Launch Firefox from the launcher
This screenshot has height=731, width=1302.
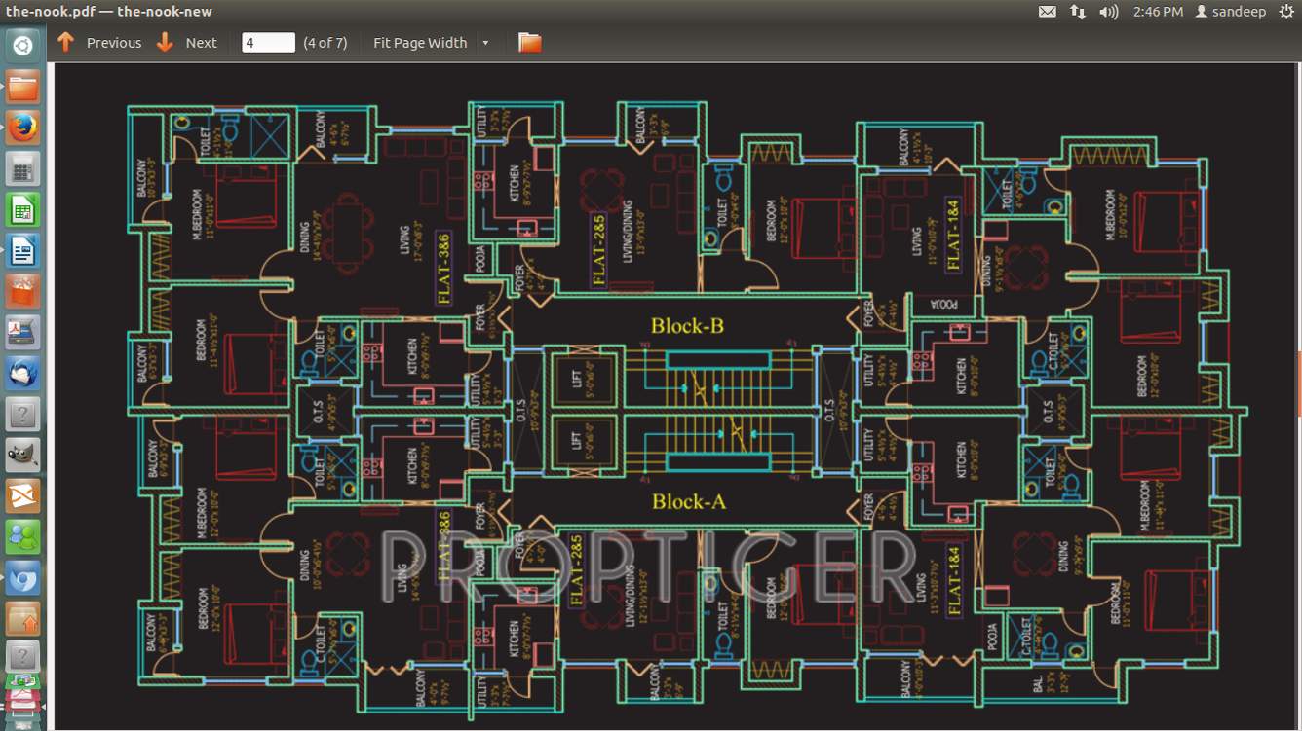(22, 128)
